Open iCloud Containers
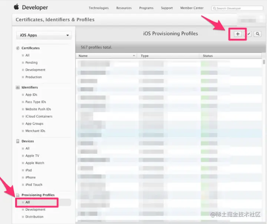This screenshot has height=224, width=267. pos(39,116)
